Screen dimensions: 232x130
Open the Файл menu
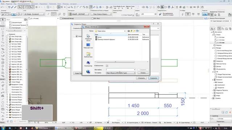coord(3,4)
